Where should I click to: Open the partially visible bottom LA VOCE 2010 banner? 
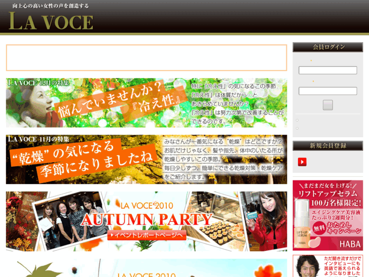(146, 268)
